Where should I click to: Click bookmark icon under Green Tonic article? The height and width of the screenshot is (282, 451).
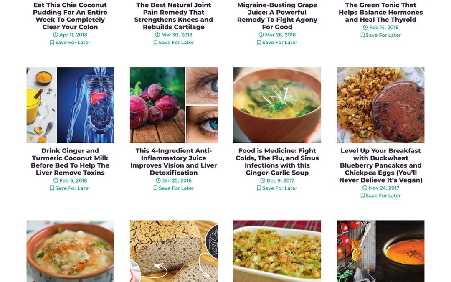[x=362, y=35]
